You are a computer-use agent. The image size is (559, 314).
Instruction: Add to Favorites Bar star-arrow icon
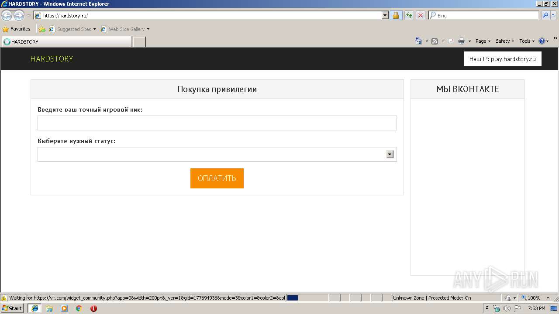tap(42, 29)
